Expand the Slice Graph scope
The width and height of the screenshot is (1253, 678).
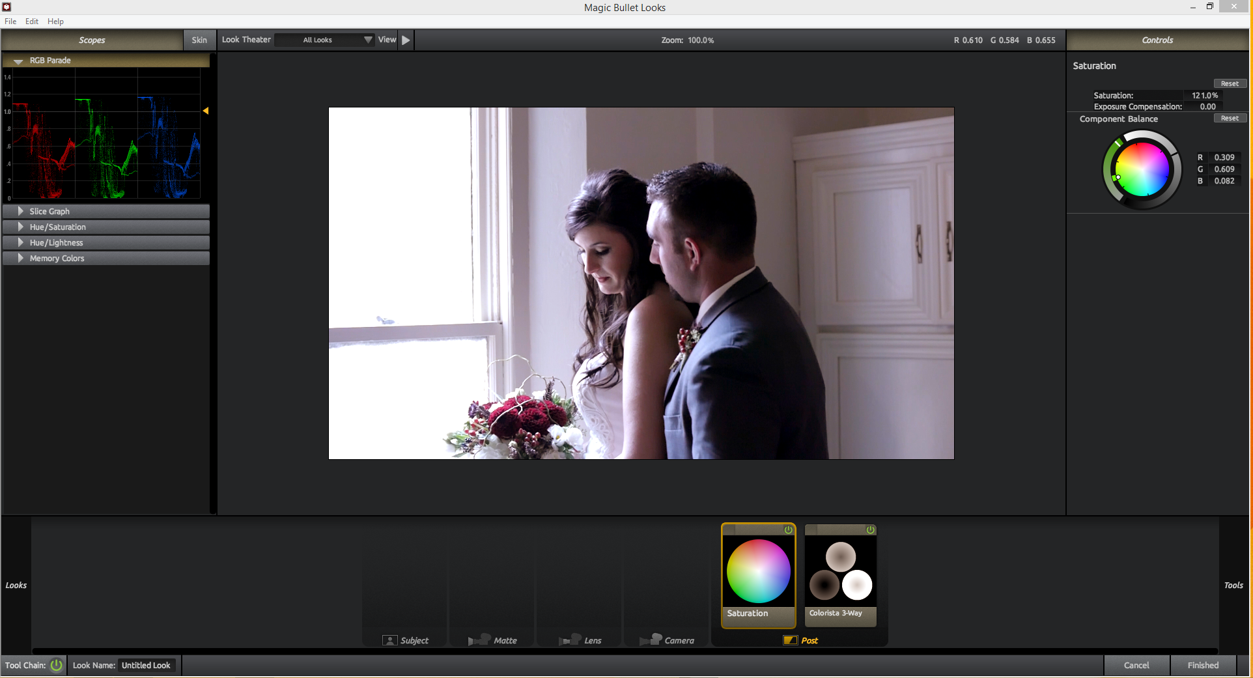pos(20,211)
